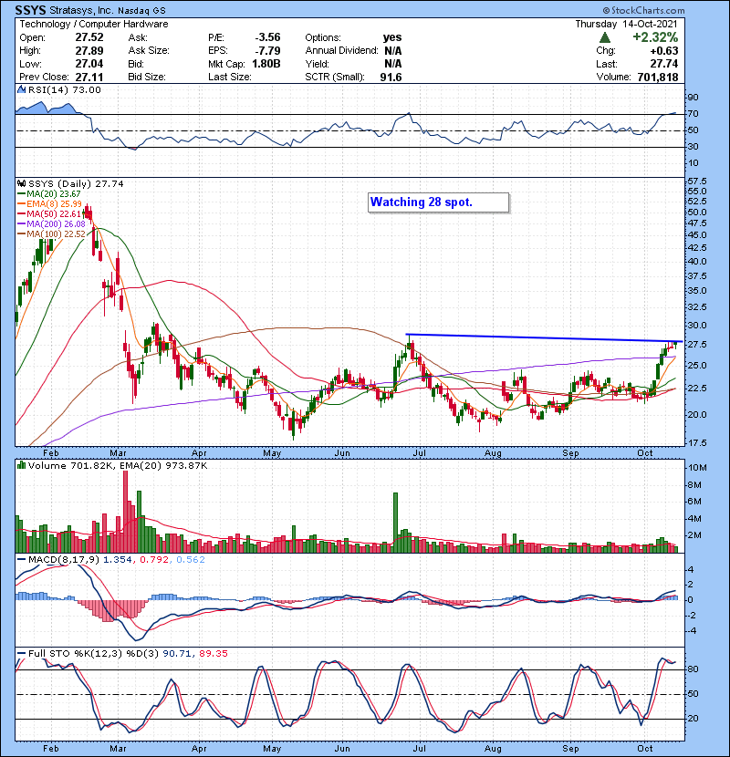Click the RSI(14) indicator icon

point(21,89)
